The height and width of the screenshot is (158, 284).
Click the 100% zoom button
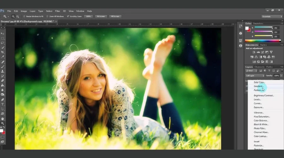[x=88, y=16]
